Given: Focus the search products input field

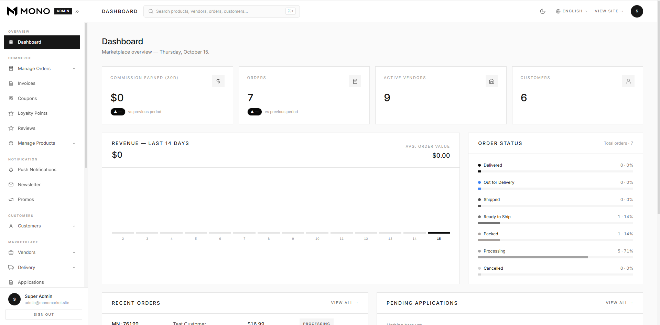Looking at the screenshot, I should tap(221, 11).
